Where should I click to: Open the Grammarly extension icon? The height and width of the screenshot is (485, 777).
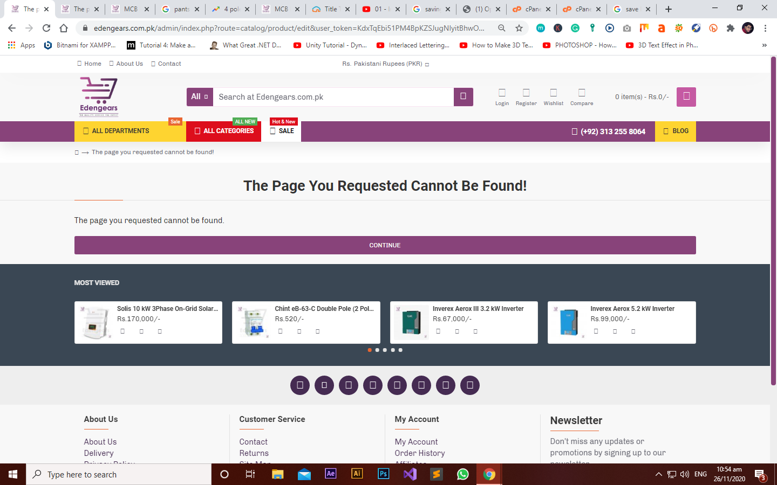(575, 28)
